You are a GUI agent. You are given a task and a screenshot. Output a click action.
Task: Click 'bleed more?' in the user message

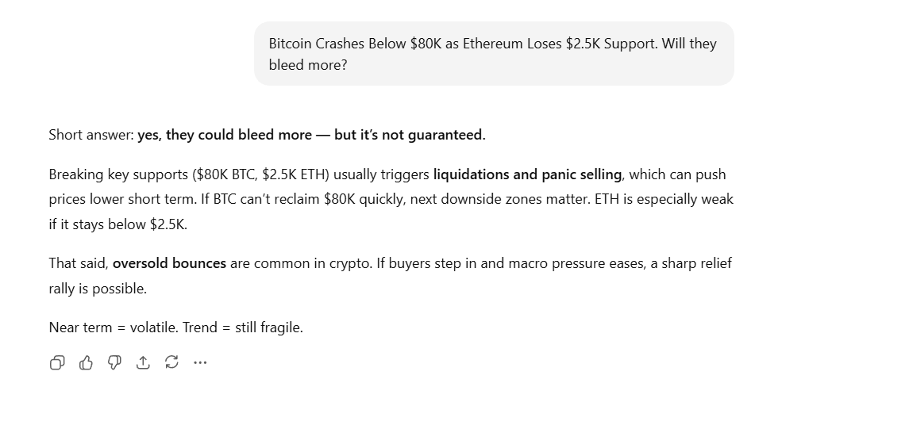(x=308, y=65)
